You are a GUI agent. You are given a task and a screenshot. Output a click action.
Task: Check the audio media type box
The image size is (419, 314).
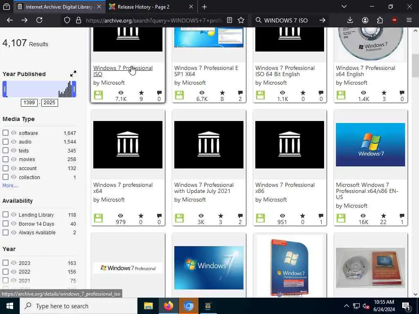click(x=5, y=141)
